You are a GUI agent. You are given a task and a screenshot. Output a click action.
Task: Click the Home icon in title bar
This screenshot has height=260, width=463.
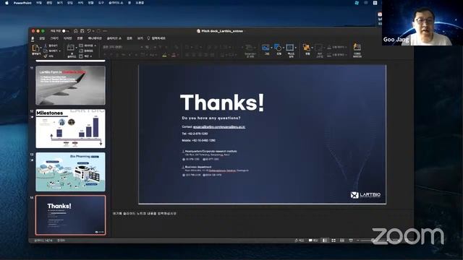(x=75, y=31)
